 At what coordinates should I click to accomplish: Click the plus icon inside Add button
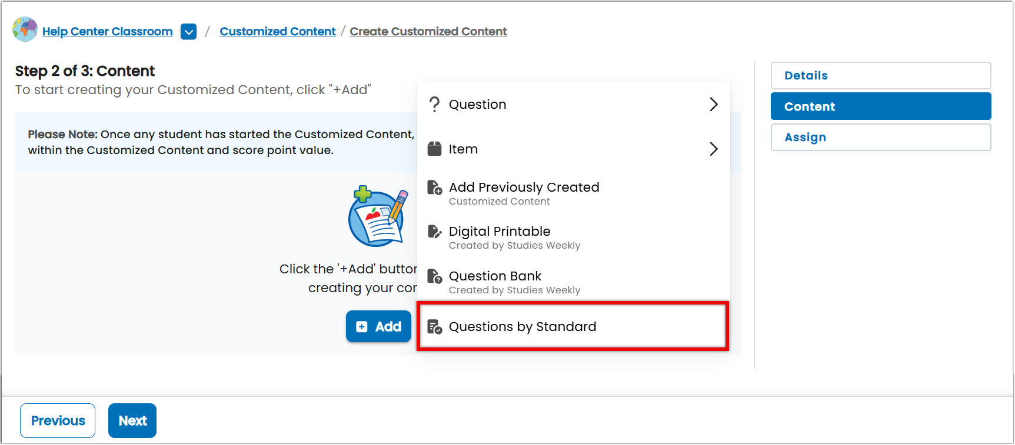362,327
